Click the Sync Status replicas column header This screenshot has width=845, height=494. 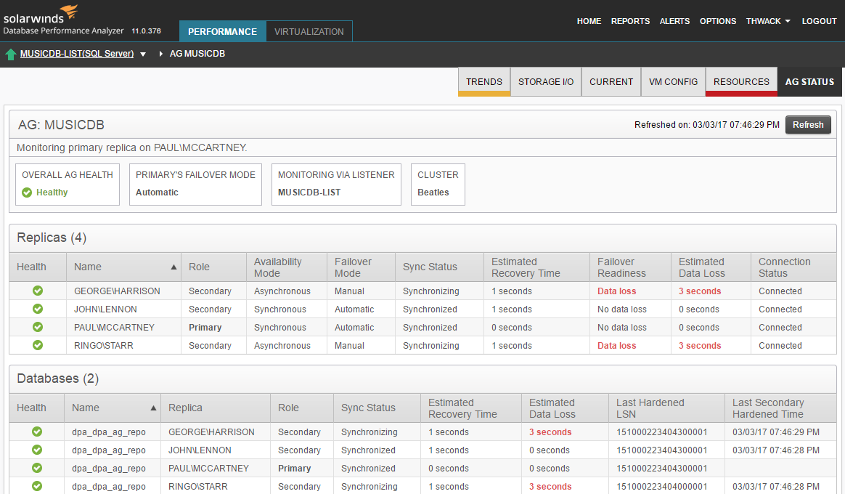tap(430, 267)
